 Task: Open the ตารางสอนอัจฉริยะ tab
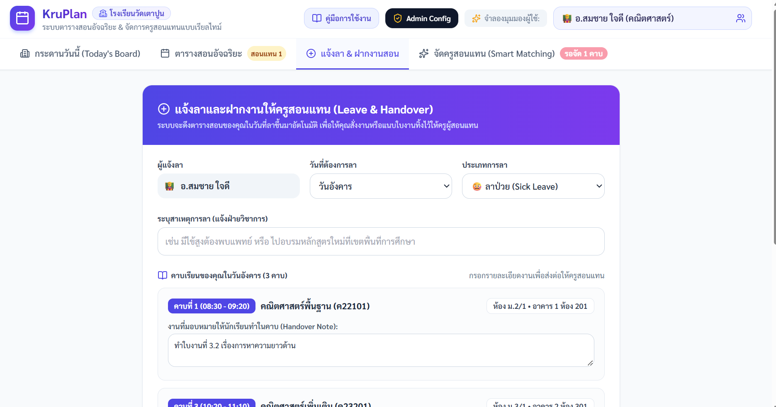223,54
